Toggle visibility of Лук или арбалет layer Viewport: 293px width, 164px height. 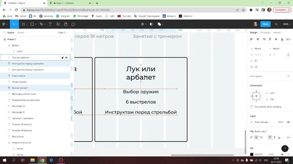[66, 58]
